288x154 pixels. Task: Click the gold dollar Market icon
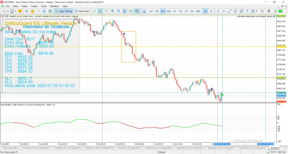[x=20, y=11]
